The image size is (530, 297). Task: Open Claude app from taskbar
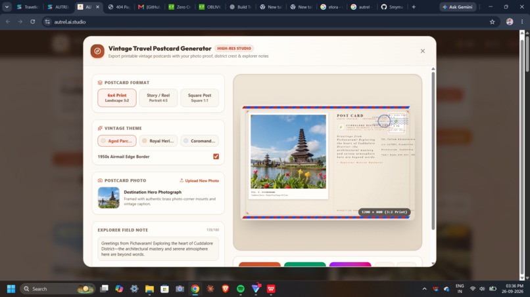coord(210,289)
